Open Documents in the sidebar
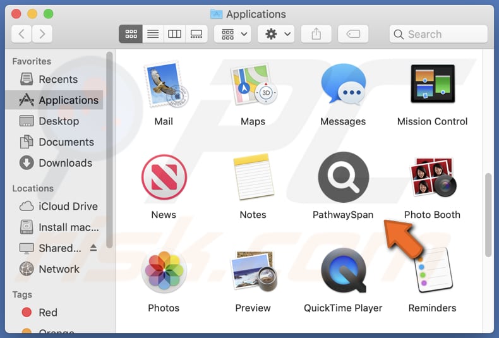The width and height of the screenshot is (499, 338). [x=54, y=142]
